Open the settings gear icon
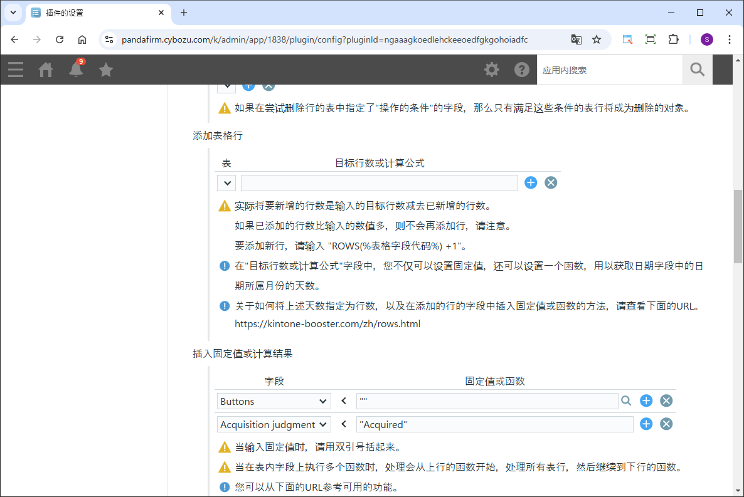 (492, 70)
